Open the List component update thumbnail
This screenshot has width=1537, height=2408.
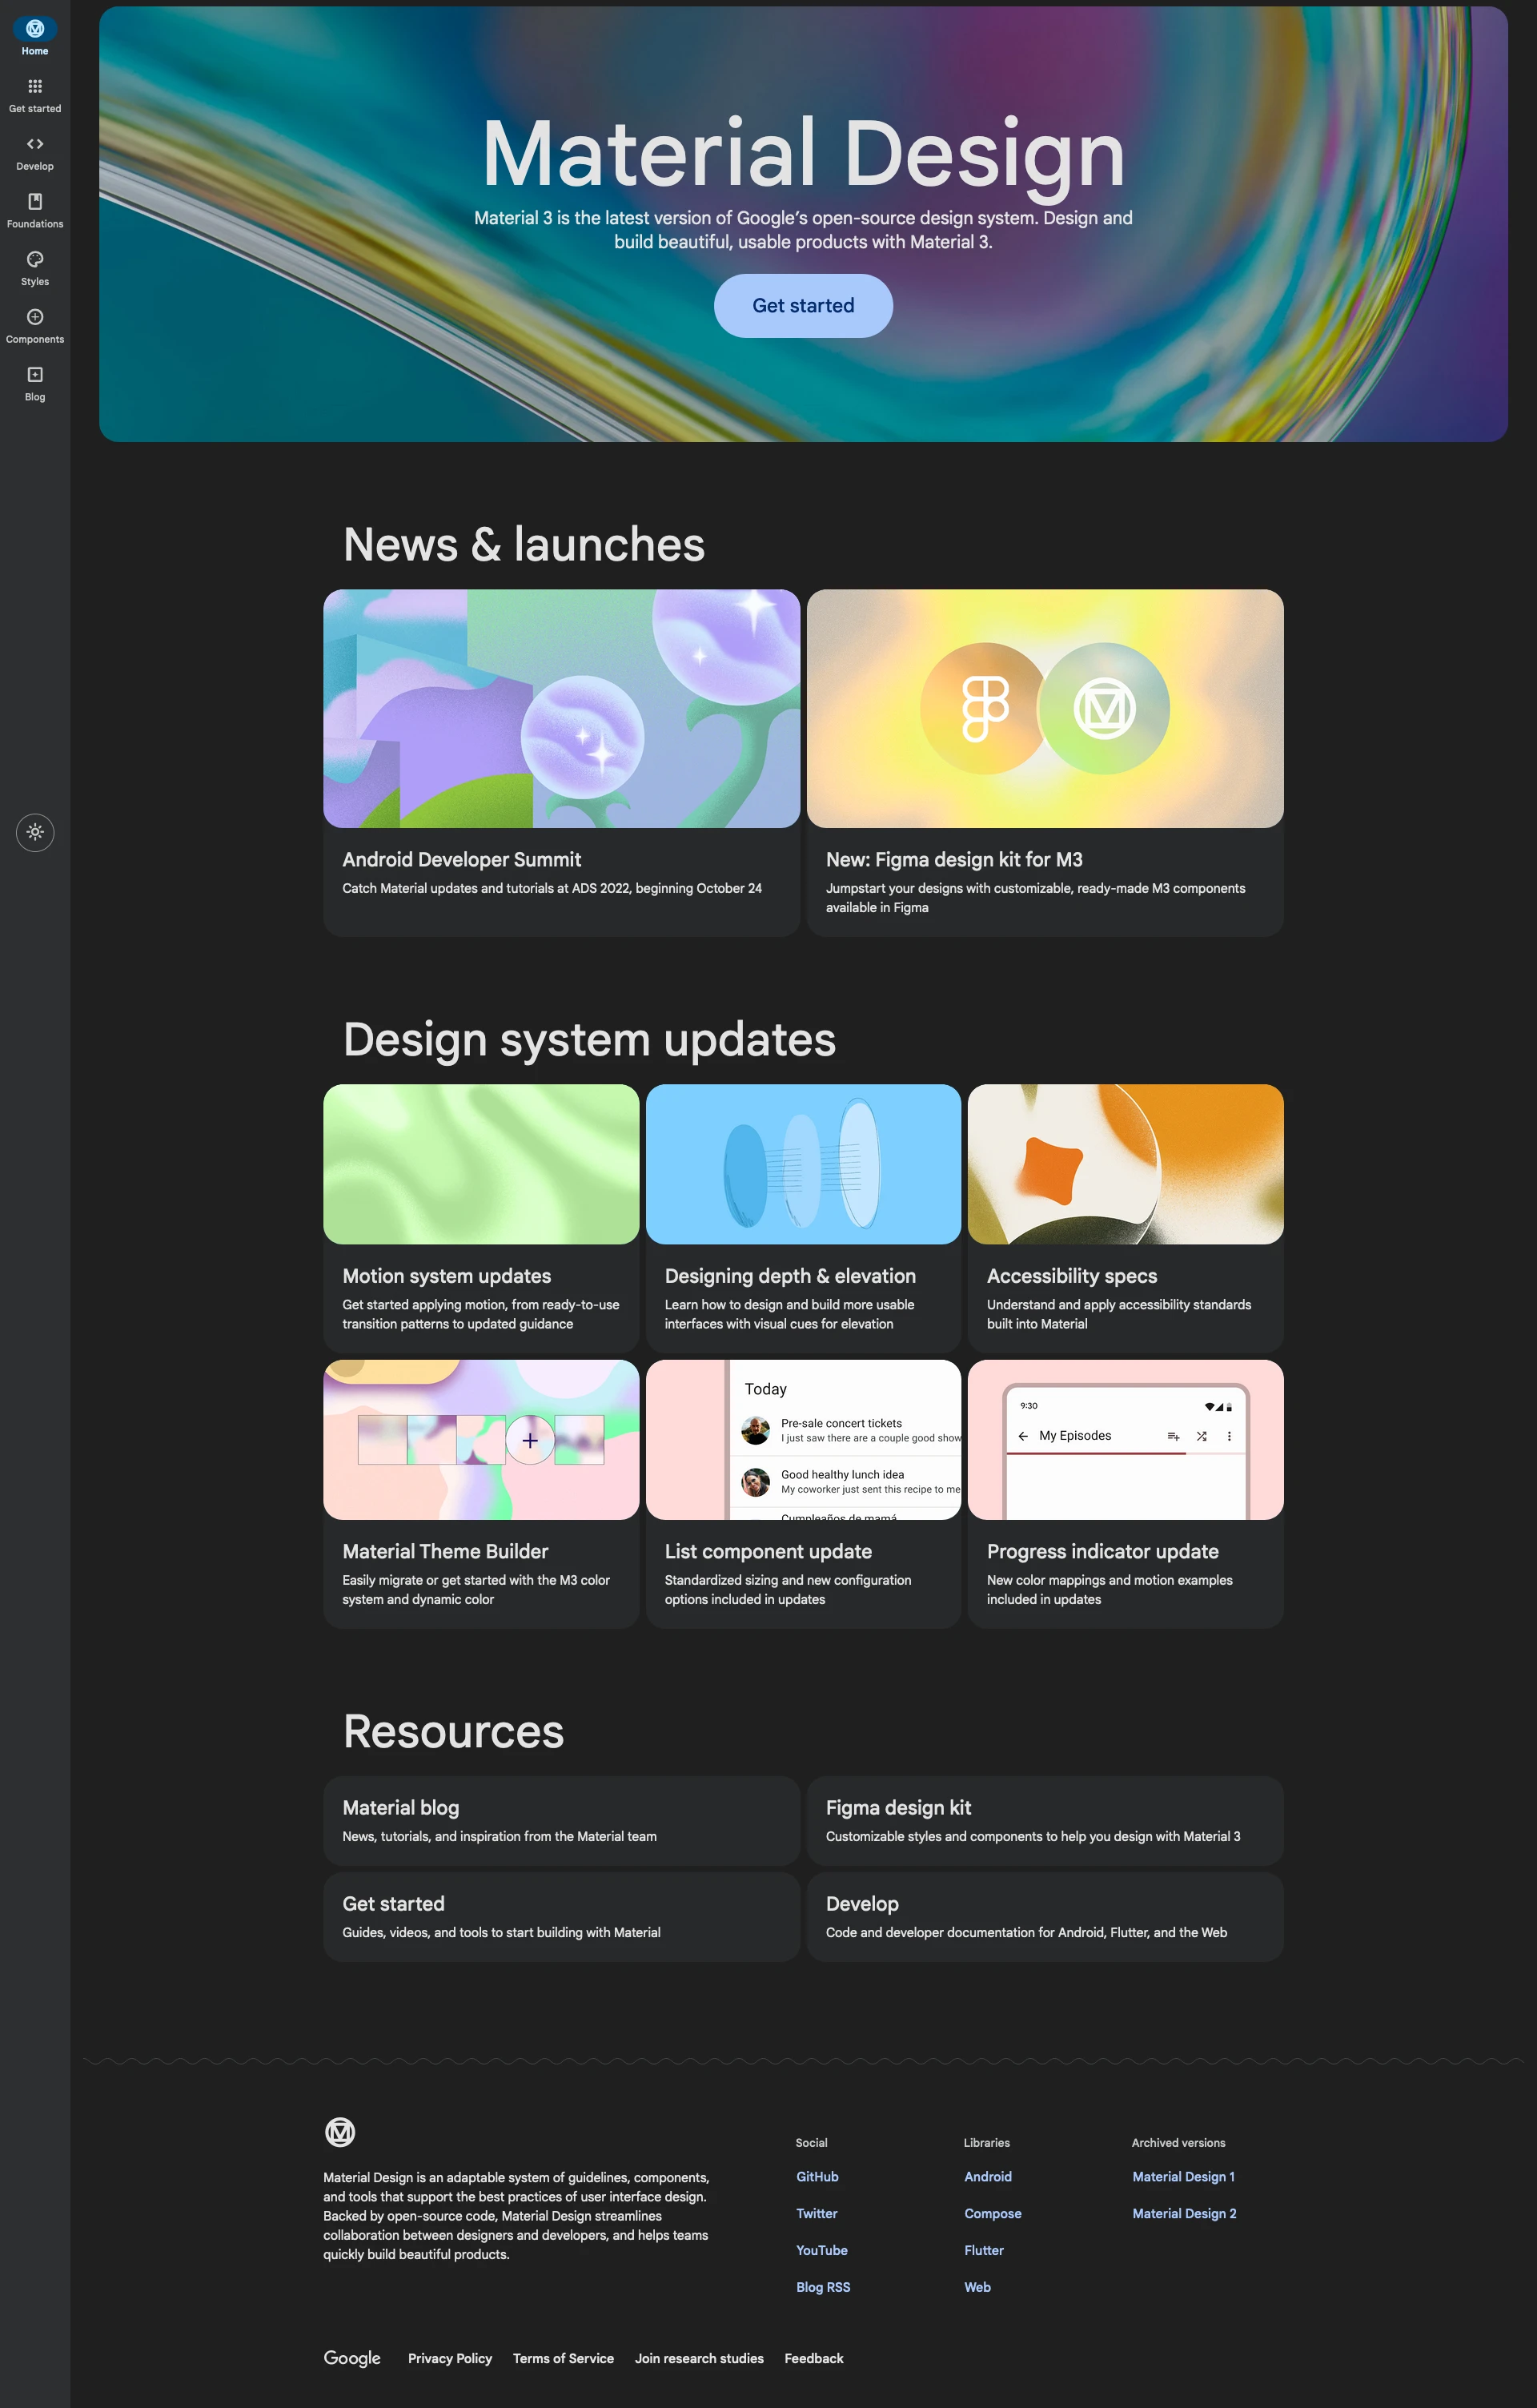802,1439
